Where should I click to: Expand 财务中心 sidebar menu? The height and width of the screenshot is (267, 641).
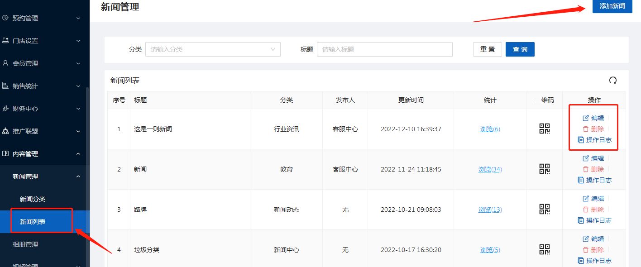tap(41, 109)
